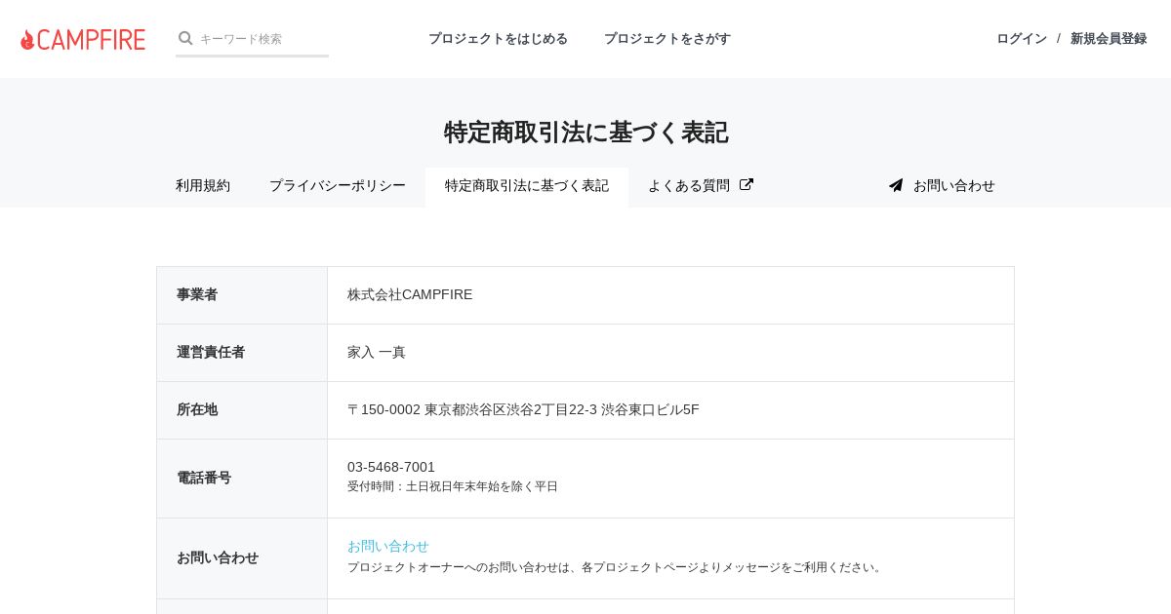The image size is (1171, 614).
Task: Switch to the プライバシーポリシー tab
Action: (x=338, y=185)
